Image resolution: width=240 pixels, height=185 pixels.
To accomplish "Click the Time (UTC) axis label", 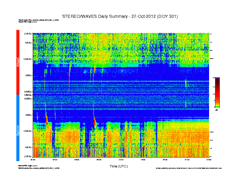I will click(118, 166).
